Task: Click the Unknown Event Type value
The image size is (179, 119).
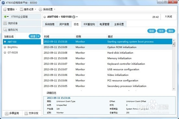Action: (x=66, y=101)
